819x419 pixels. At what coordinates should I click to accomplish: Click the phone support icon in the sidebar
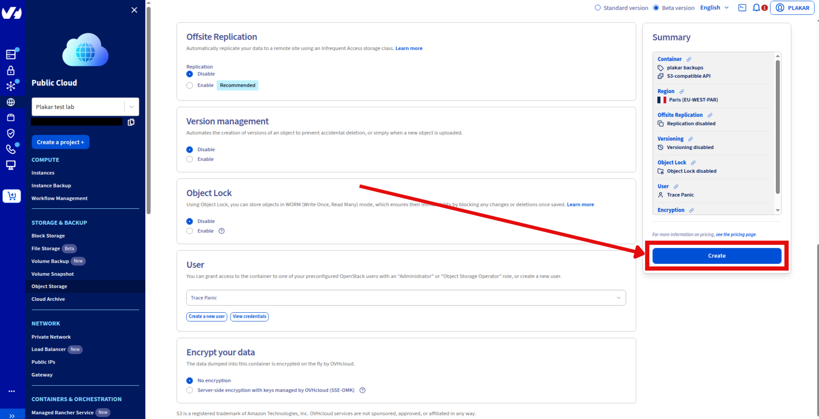point(11,149)
